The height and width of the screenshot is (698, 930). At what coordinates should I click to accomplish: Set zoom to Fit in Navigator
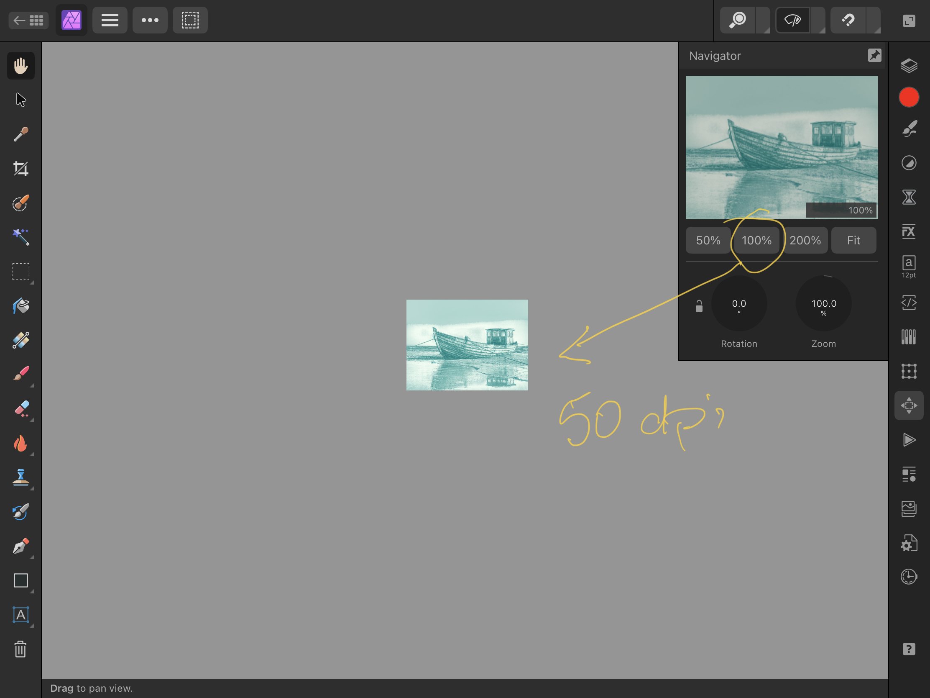[x=853, y=240]
